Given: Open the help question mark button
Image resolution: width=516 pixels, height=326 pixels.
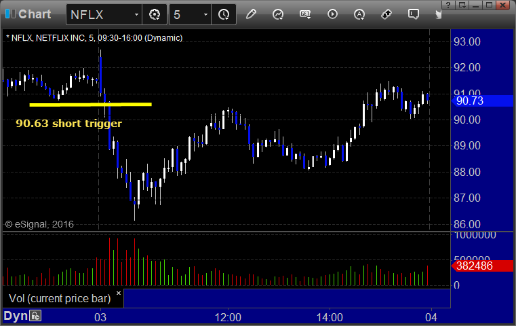Looking at the screenshot, I should click(448, 5).
